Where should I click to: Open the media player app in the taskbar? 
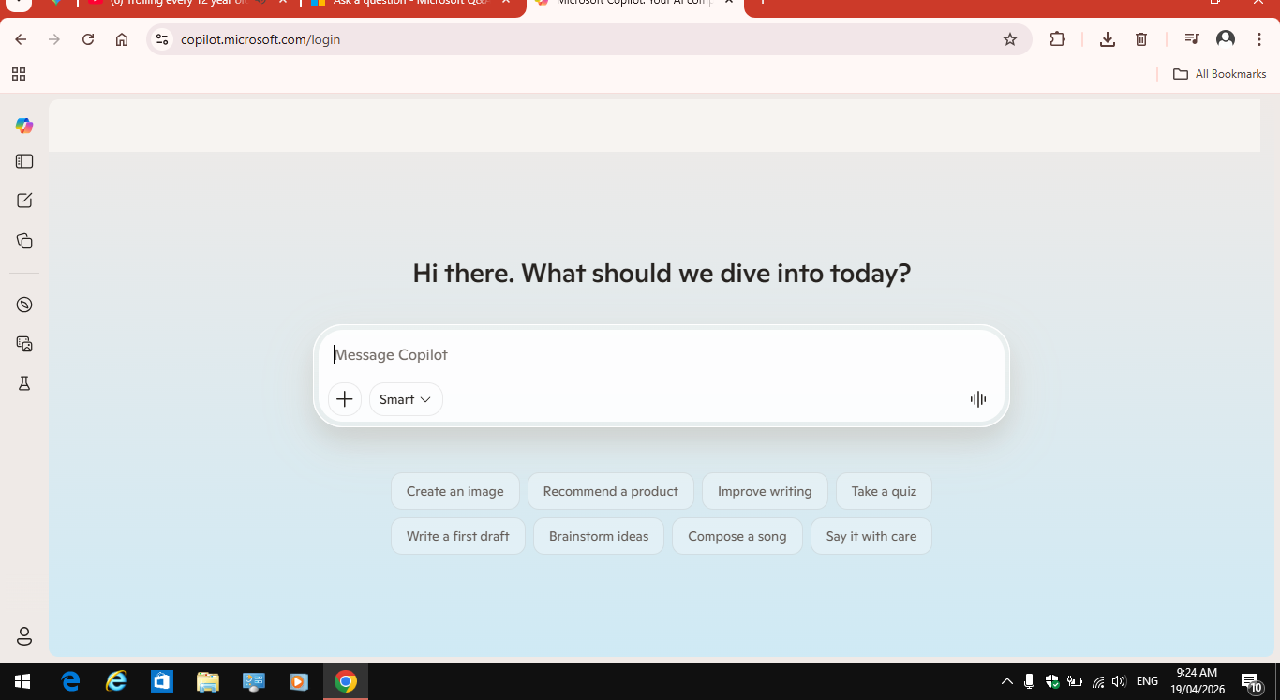(299, 681)
